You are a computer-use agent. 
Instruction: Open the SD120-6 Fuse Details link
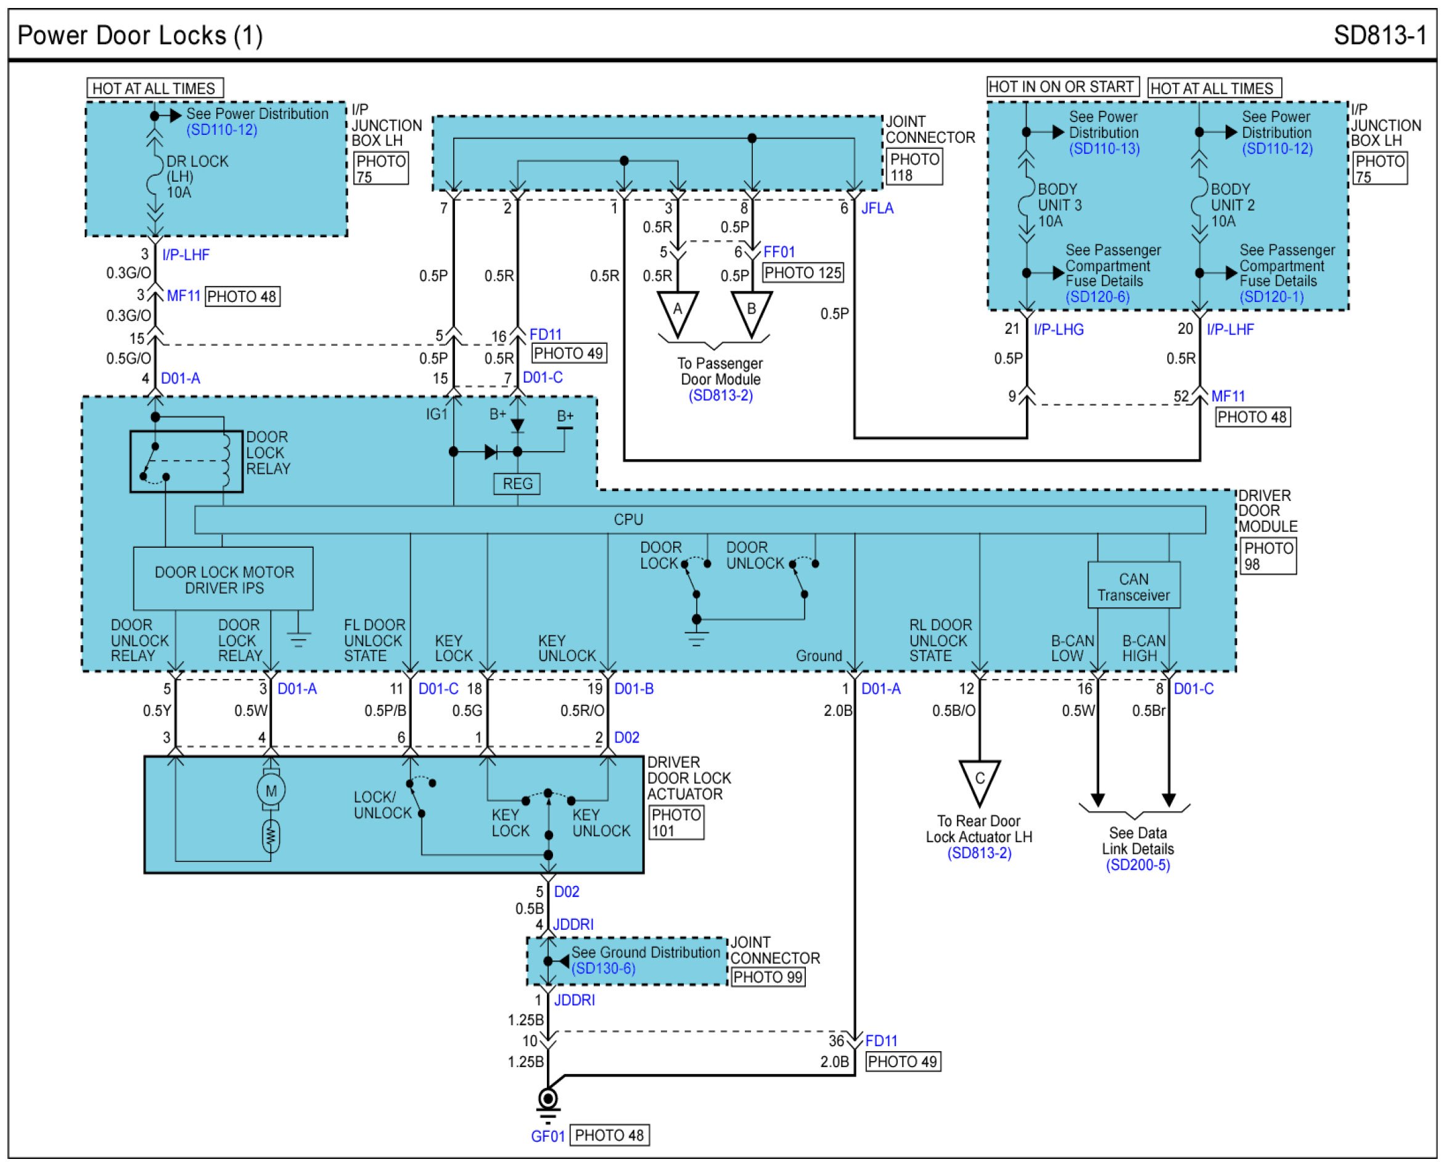[x=1097, y=296]
